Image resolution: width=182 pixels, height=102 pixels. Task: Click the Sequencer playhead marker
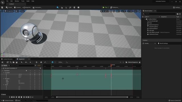[111, 65]
